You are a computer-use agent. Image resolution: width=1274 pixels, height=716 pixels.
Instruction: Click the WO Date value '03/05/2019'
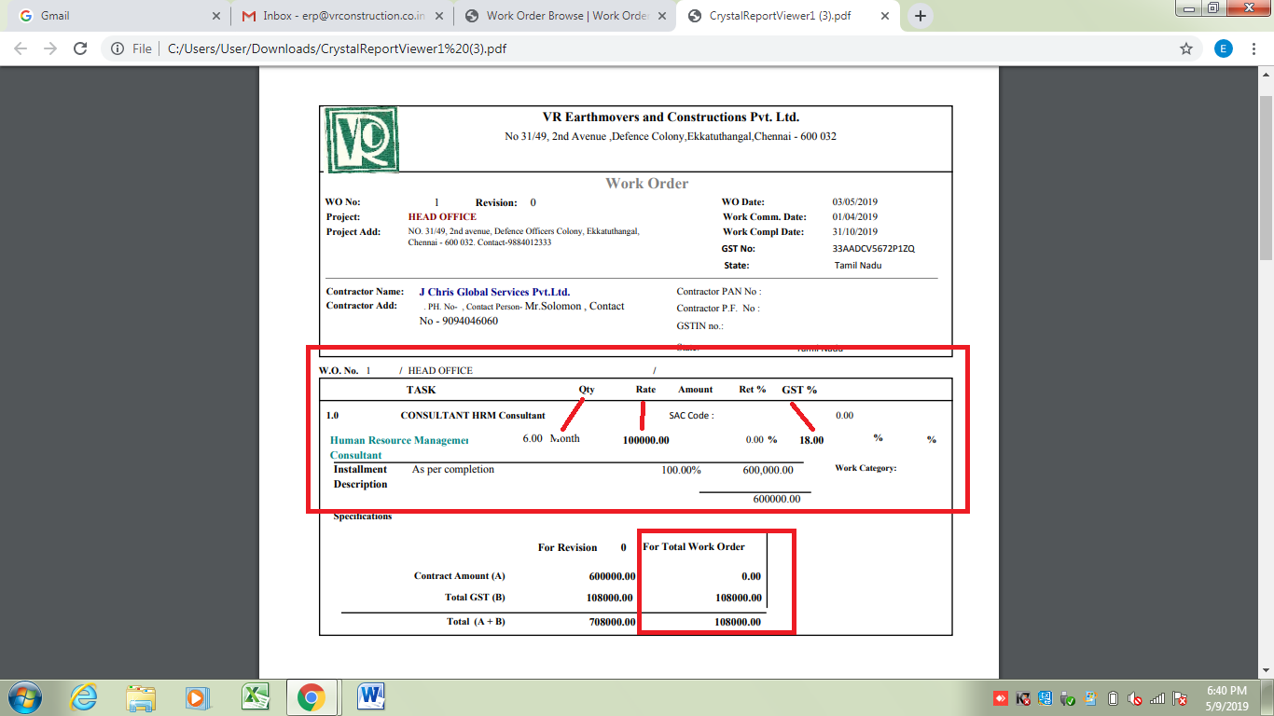[855, 202]
